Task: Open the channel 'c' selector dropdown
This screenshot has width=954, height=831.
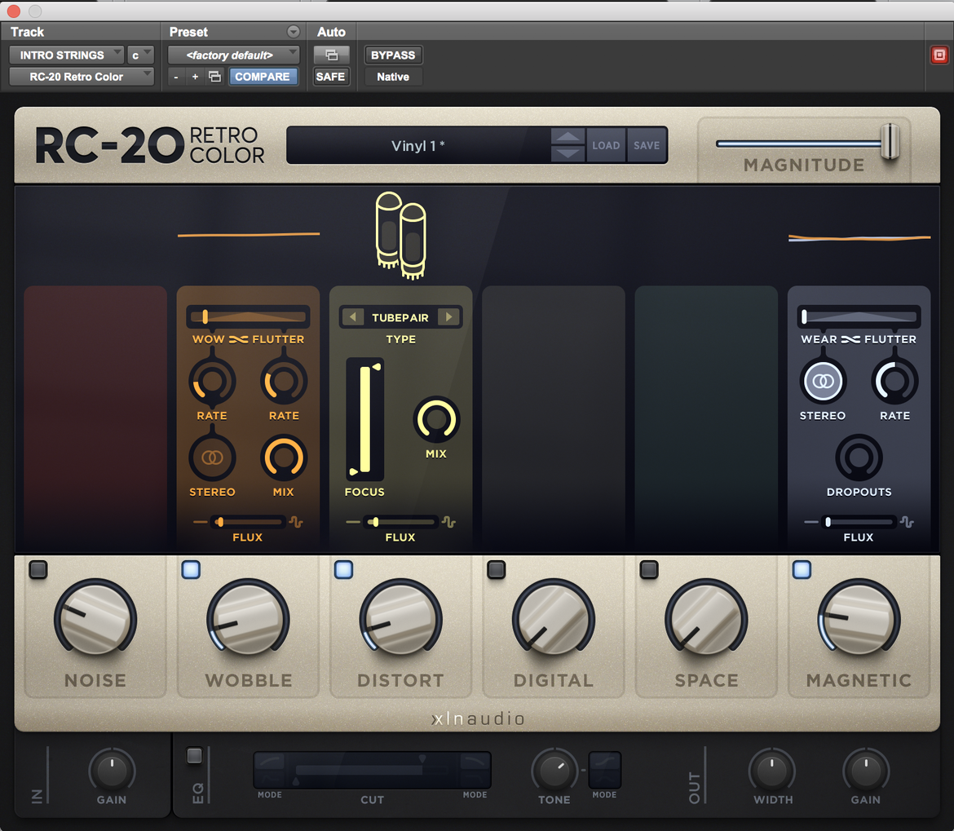Action: coord(140,55)
